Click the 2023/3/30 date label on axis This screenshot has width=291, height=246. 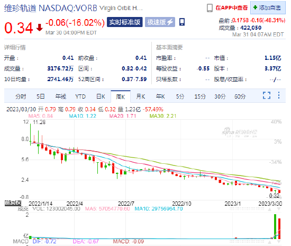click(270, 204)
